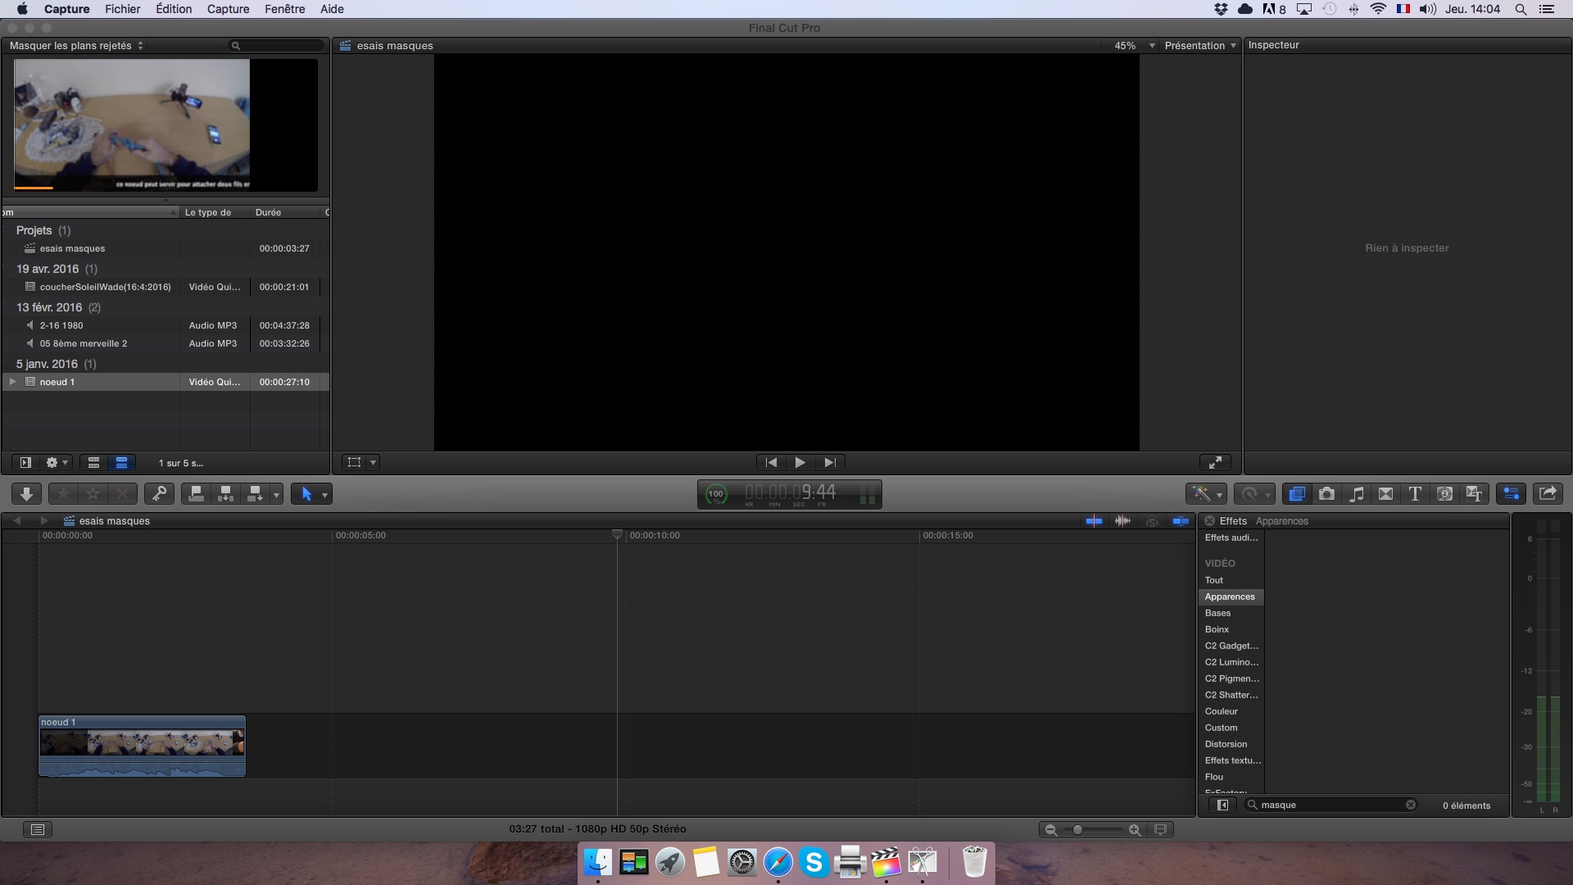Toggle snapping in the timeline
This screenshot has height=885, width=1573.
tap(1181, 521)
